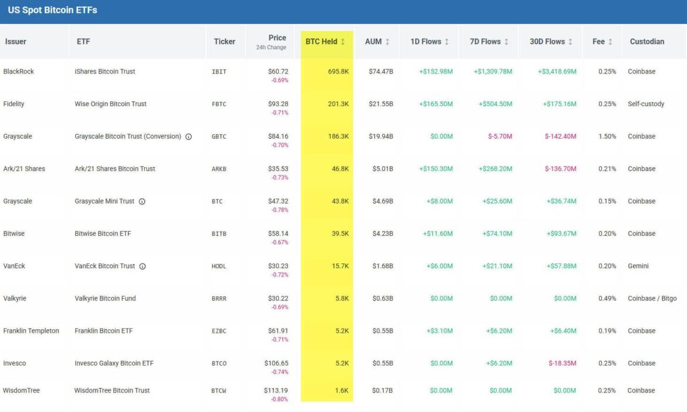The width and height of the screenshot is (687, 412).
Task: Open info icon beside VanEck Bitcoin Trust
Action: tap(143, 266)
